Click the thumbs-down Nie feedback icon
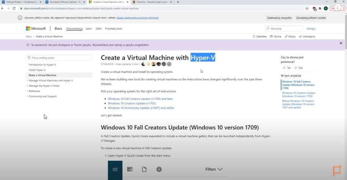The image size is (347, 180). [296, 68]
